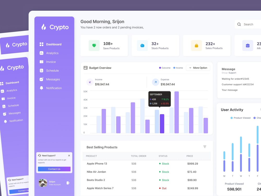Click the Wednesday bar in User Activity
This screenshot has height=196, width=261.
(x=241, y=154)
